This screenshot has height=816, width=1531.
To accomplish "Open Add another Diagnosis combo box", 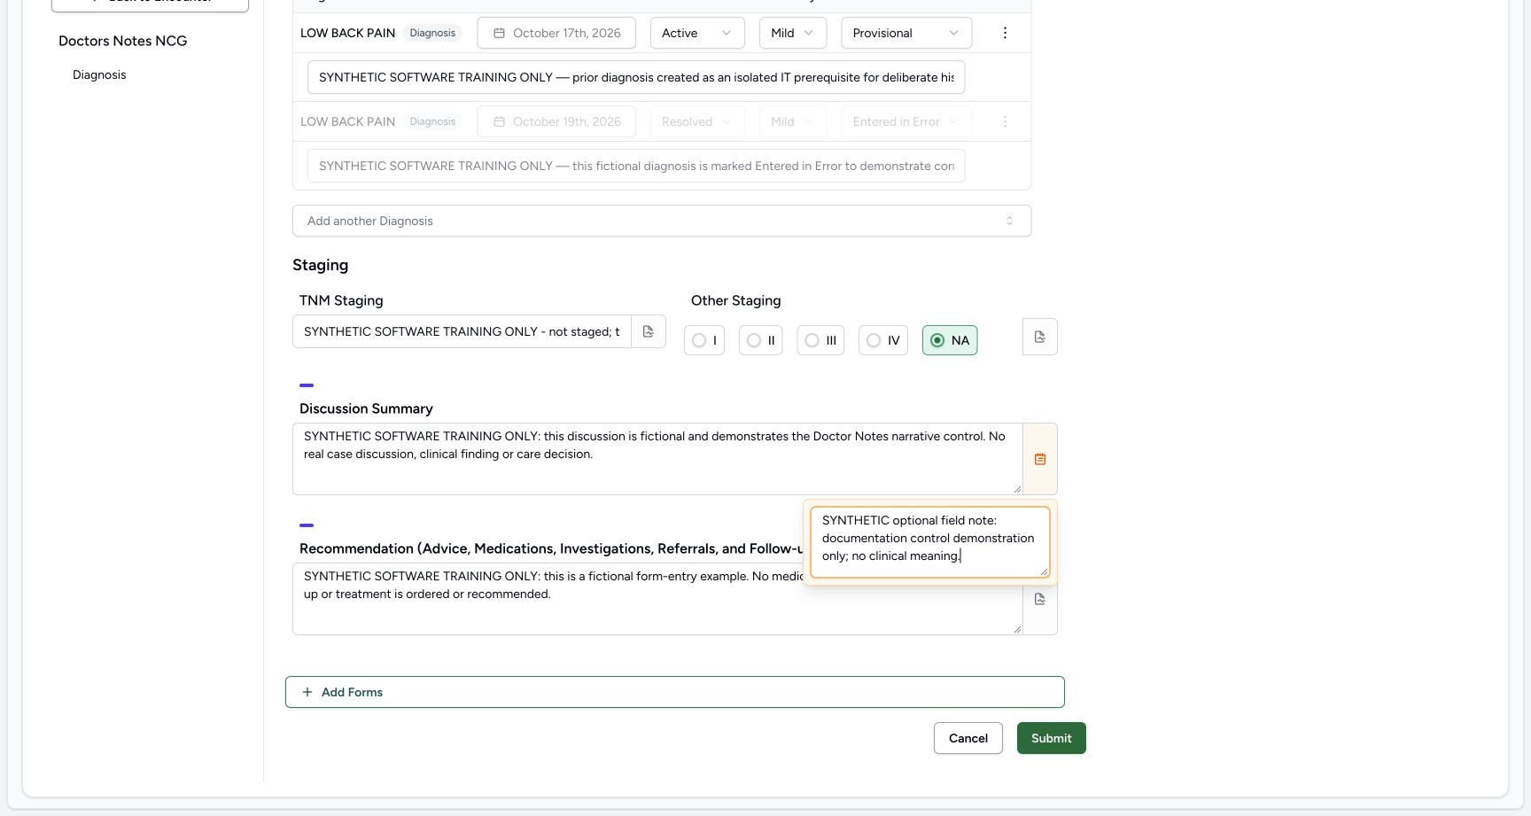I will coord(662,221).
